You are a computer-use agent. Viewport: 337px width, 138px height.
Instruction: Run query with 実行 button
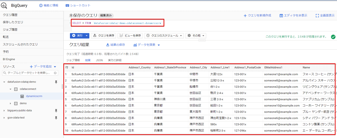point(77,36)
